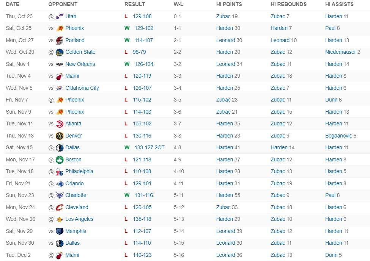The image size is (370, 261).
Task: Click the Utah Jazz team logo
Action: 60,16
